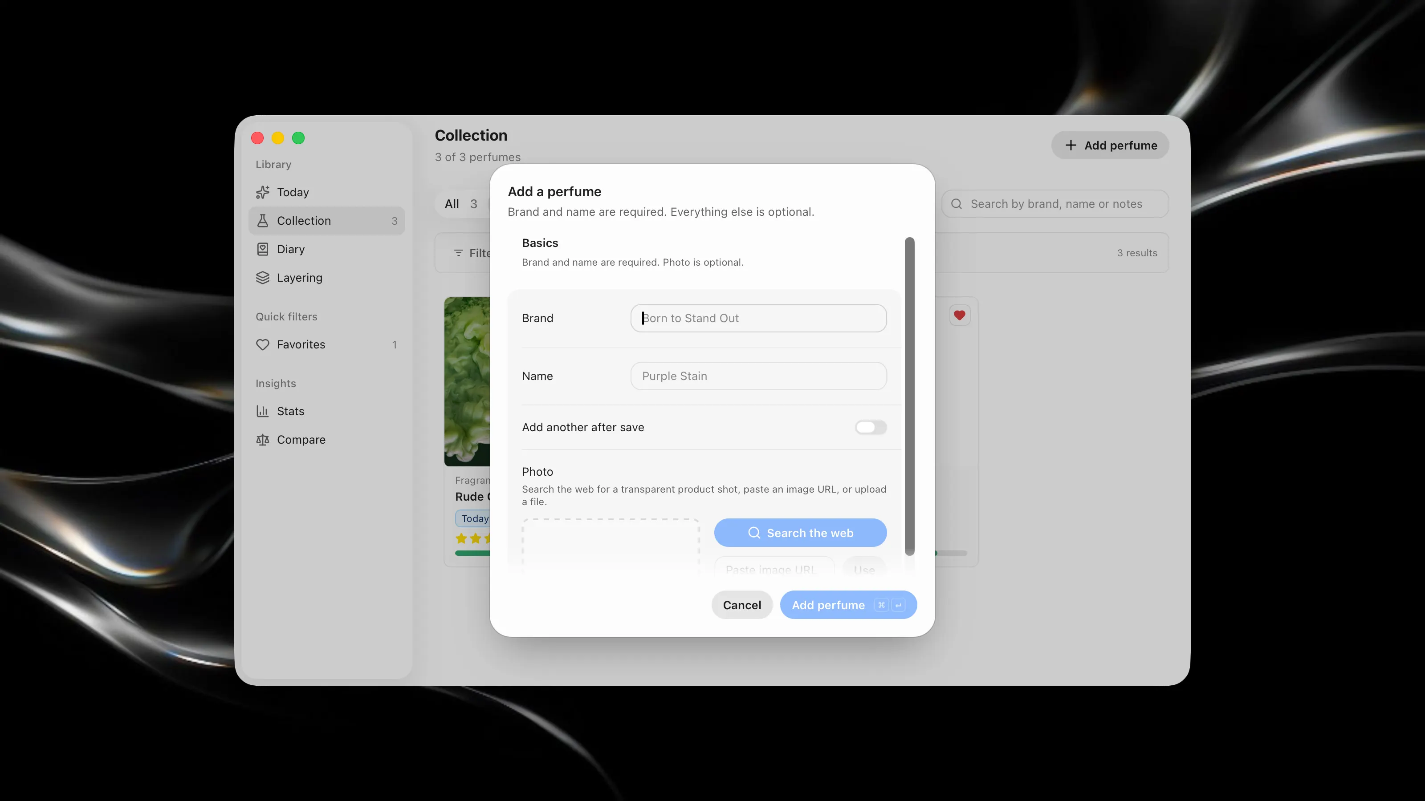Click the Today sparkle icon
The width and height of the screenshot is (1425, 801).
263,192
